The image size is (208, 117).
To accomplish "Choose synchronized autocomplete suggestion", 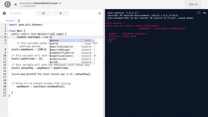I will coord(71,59).
